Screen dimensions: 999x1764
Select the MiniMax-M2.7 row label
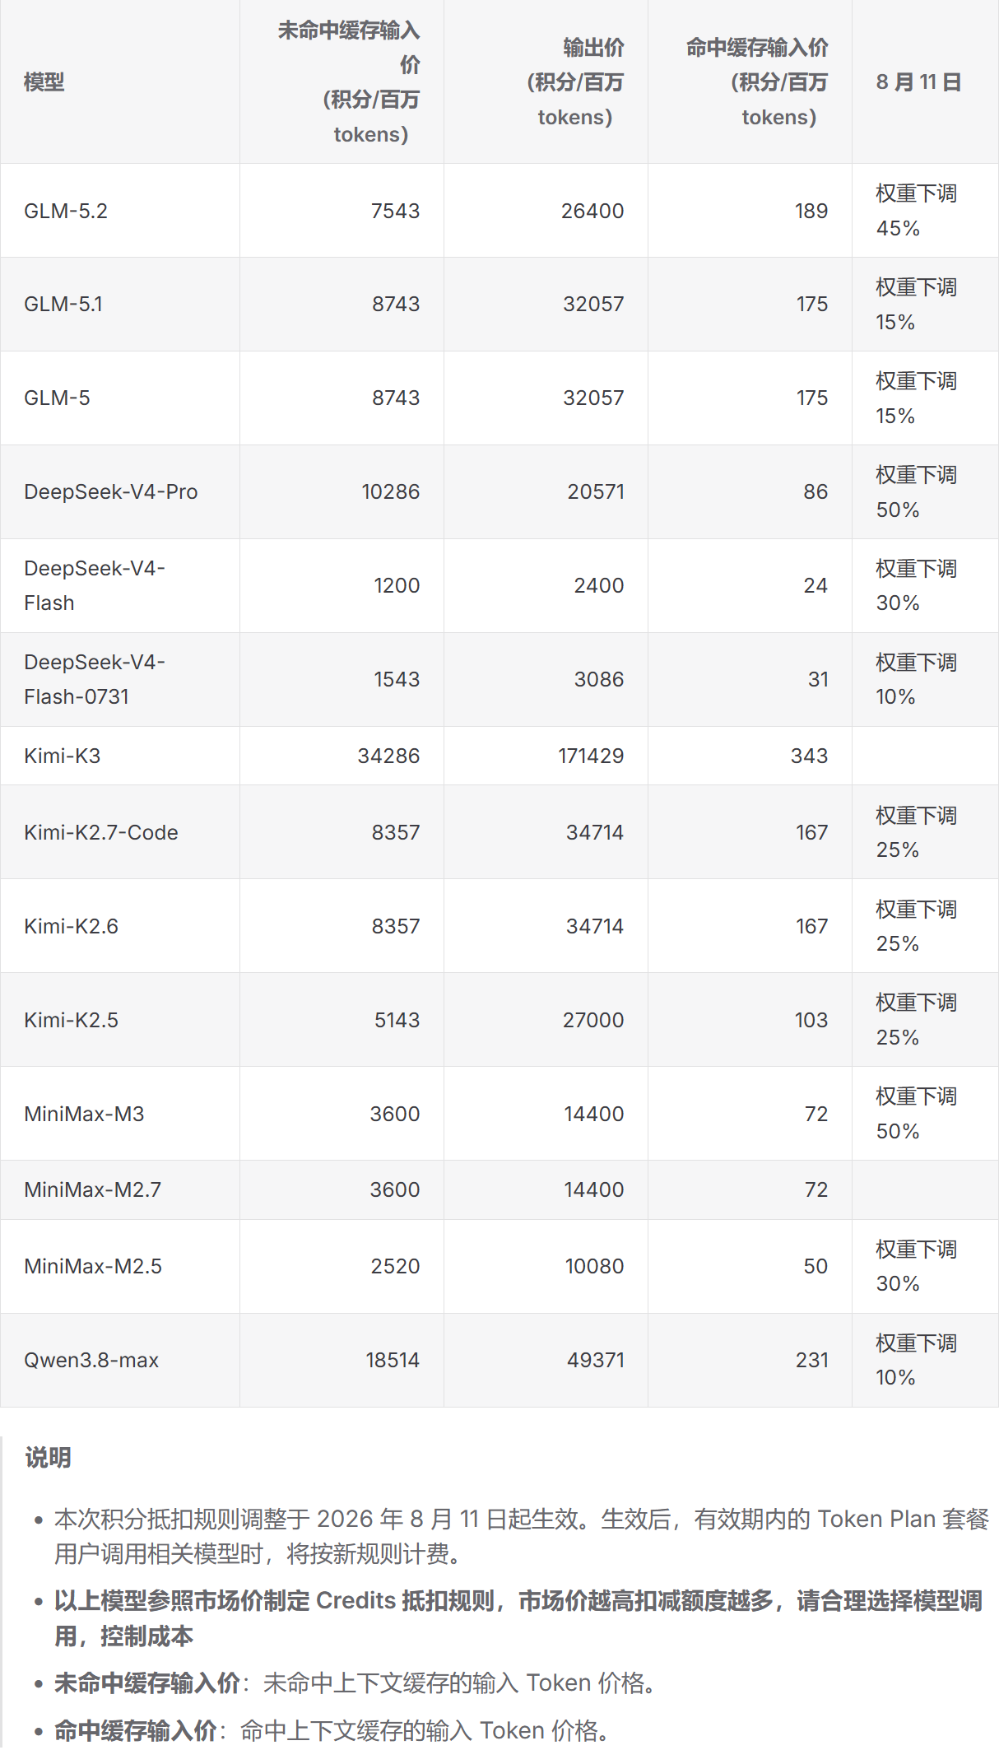(x=93, y=1189)
